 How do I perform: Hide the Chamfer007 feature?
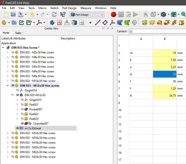tap(22, 124)
